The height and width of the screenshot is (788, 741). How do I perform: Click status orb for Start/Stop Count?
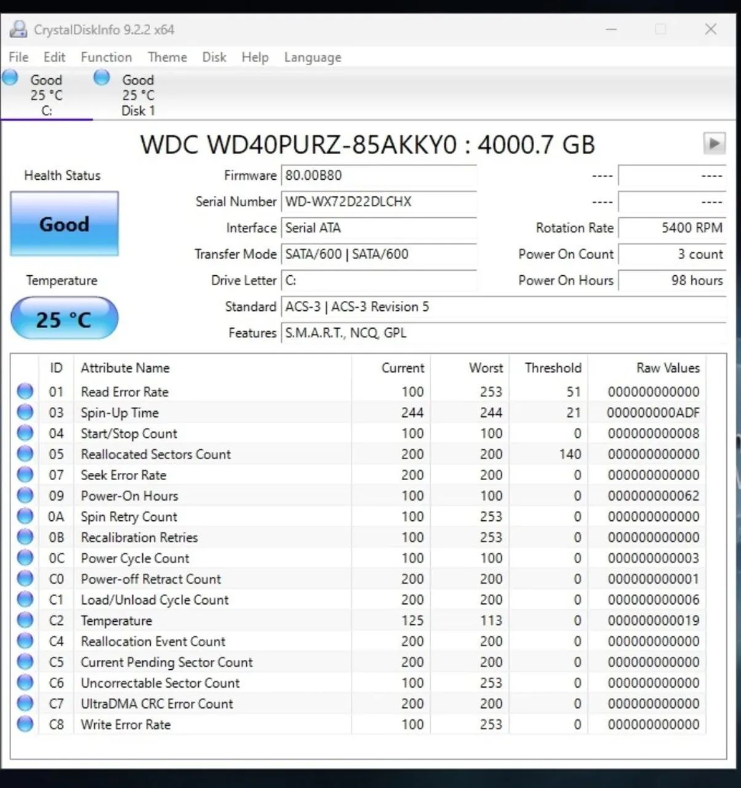coord(25,433)
